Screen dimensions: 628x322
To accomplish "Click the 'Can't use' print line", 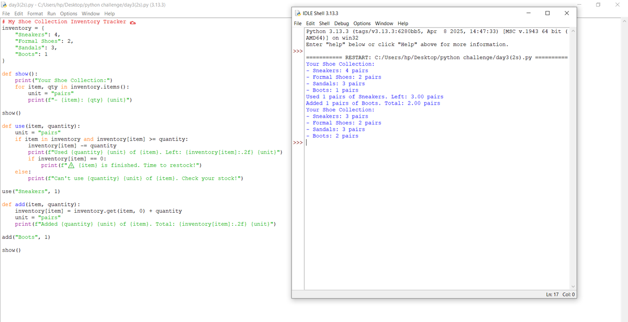I will [137, 178].
